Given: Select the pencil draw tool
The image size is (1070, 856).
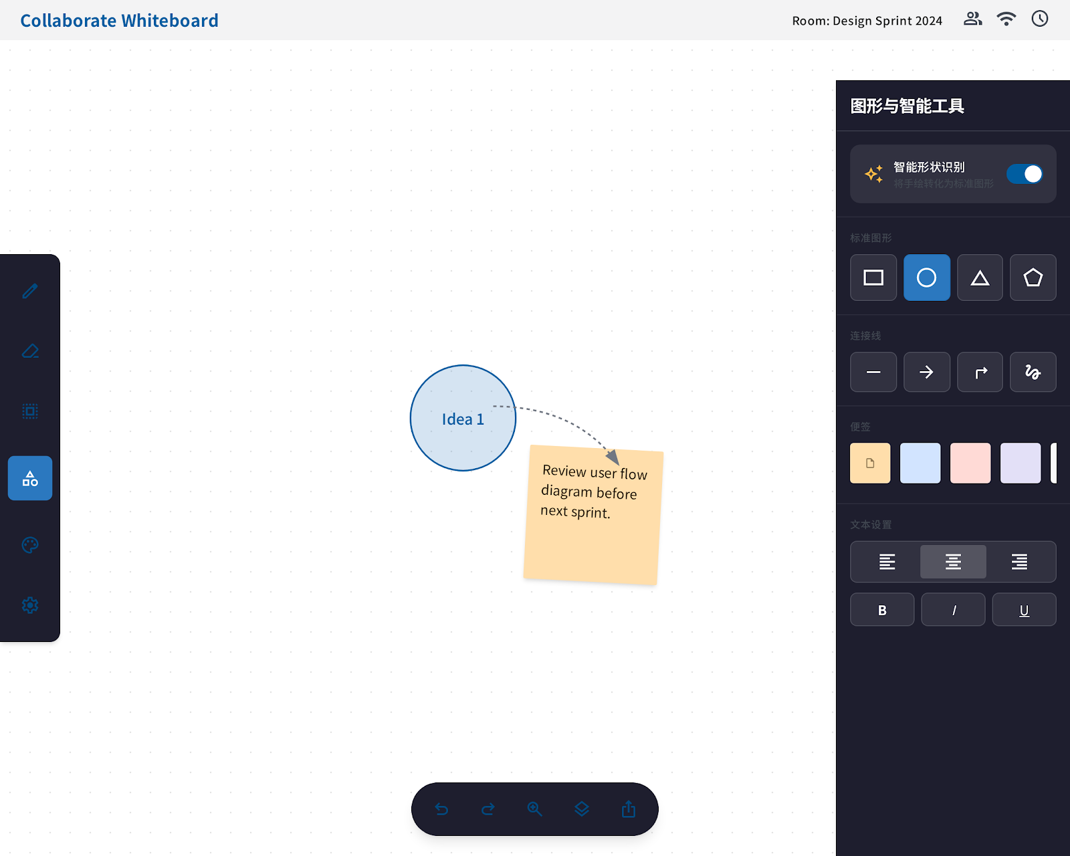Looking at the screenshot, I should coord(30,291).
